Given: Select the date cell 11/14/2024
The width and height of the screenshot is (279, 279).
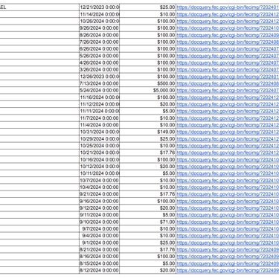Looking at the screenshot, I should [99, 14].
